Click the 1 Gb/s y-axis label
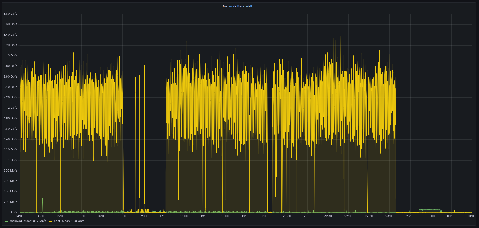 pos(13,160)
